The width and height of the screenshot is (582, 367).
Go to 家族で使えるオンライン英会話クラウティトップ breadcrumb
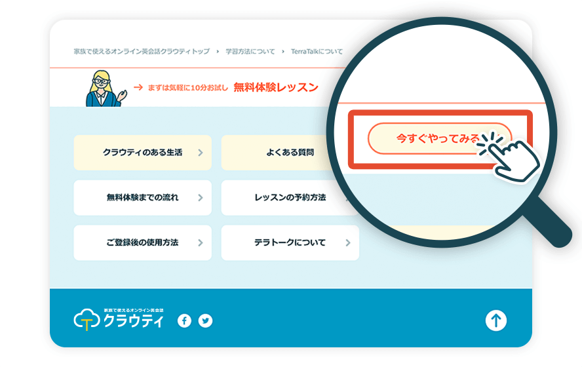click(142, 51)
